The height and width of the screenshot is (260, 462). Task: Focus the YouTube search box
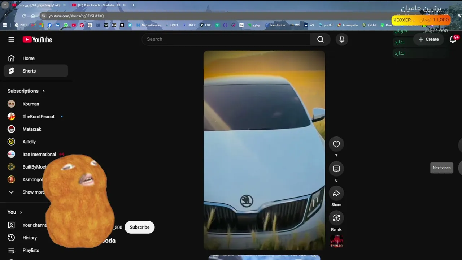click(226, 39)
